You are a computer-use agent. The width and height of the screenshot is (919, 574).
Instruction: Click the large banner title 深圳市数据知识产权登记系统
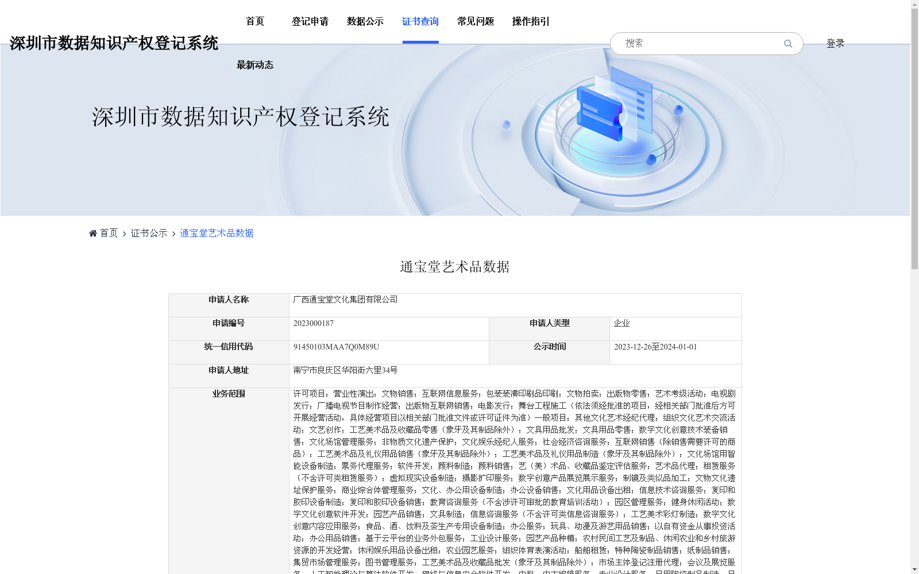click(241, 117)
